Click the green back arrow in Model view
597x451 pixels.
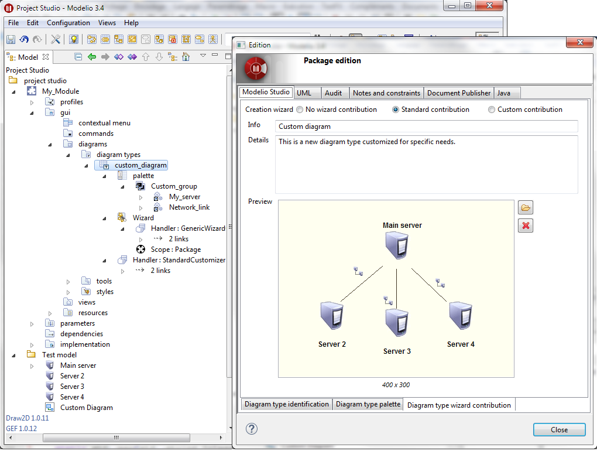pyautogui.click(x=92, y=57)
